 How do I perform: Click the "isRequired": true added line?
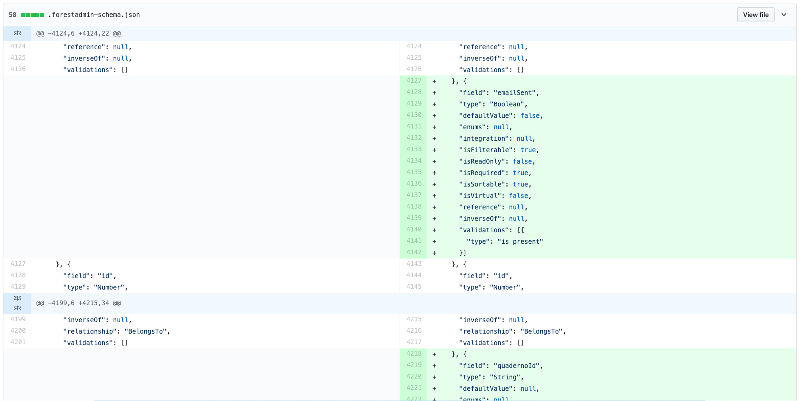point(495,173)
